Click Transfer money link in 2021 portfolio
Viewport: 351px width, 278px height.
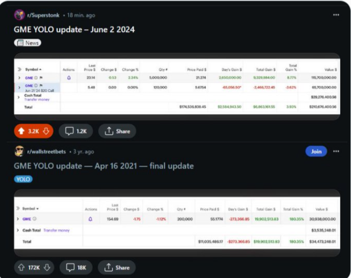pos(56,230)
